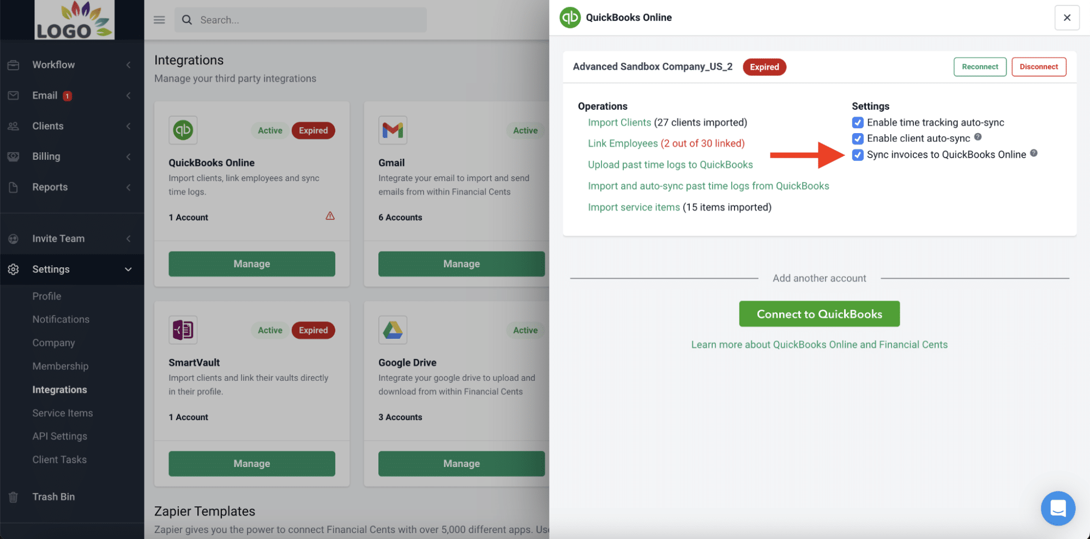Click Connect to QuickBooks button
Image resolution: width=1090 pixels, height=539 pixels.
pyautogui.click(x=819, y=314)
